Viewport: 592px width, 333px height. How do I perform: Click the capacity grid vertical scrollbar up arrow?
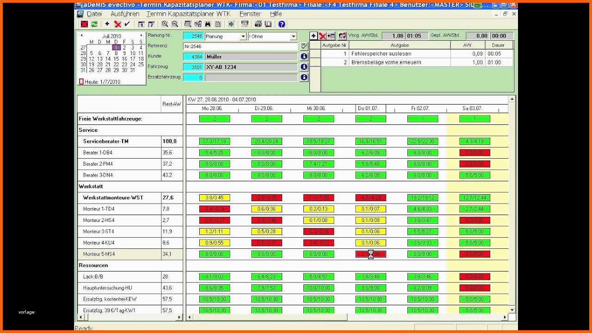pyautogui.click(x=512, y=99)
